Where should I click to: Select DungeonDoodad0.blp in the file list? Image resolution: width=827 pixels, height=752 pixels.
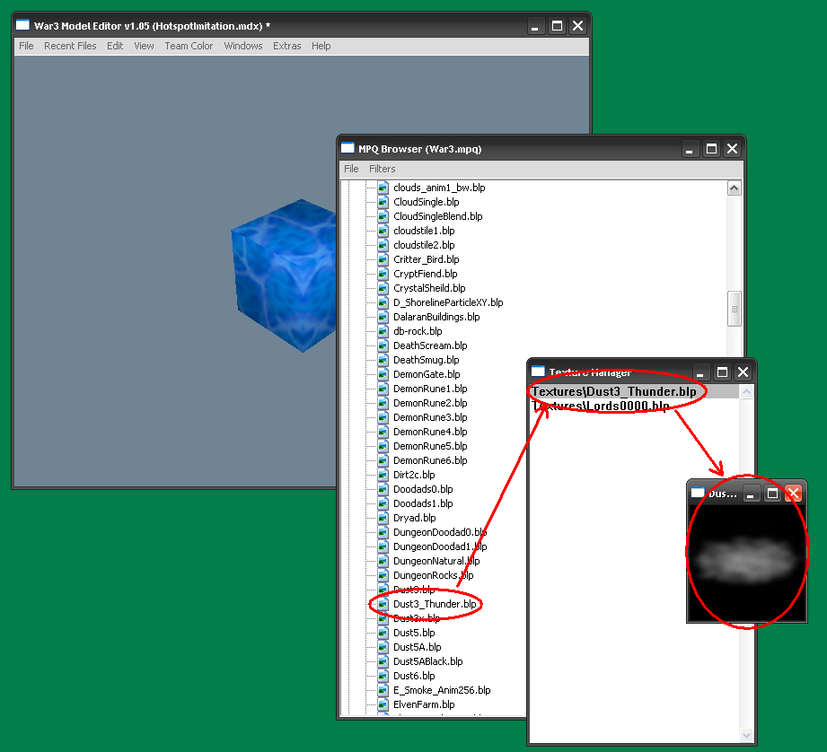click(440, 532)
